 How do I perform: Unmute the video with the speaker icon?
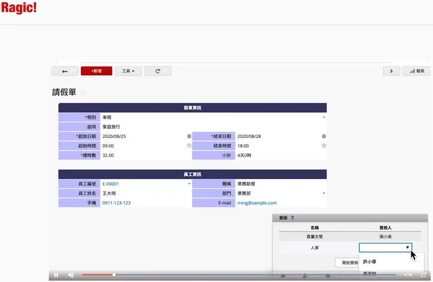[71, 275]
